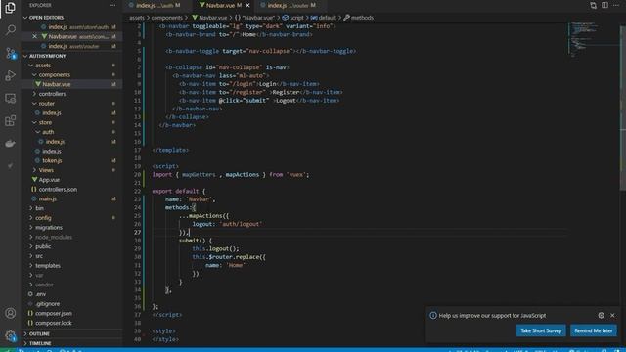Open token.js in the store folder
The height and width of the screenshot is (352, 626).
(71, 160)
